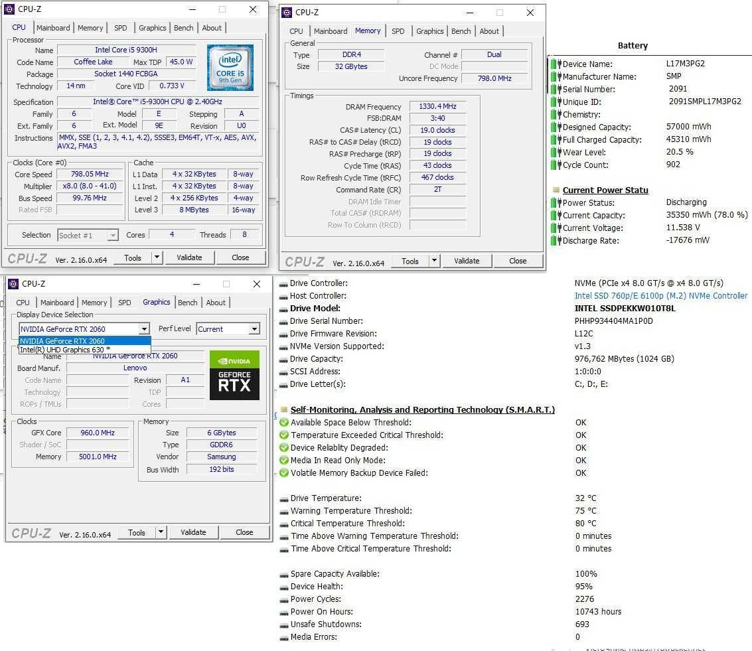Screen dimensions: 752x651
Task: Click the Device Health 95% value
Action: (x=583, y=586)
